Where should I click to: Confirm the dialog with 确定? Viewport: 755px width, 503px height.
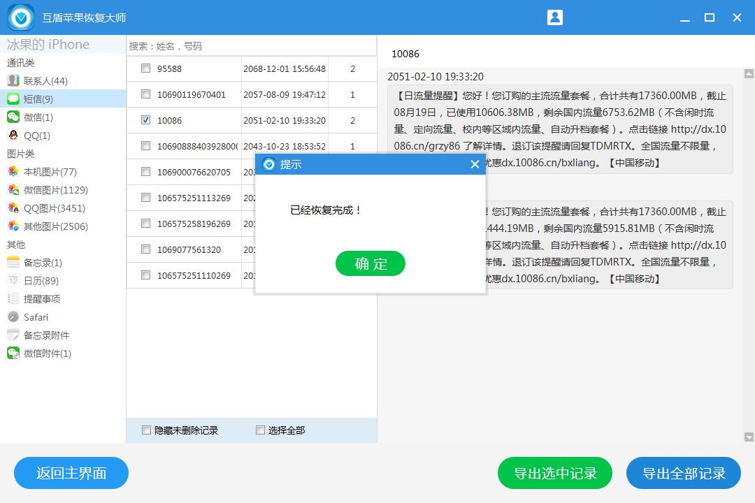(x=371, y=264)
